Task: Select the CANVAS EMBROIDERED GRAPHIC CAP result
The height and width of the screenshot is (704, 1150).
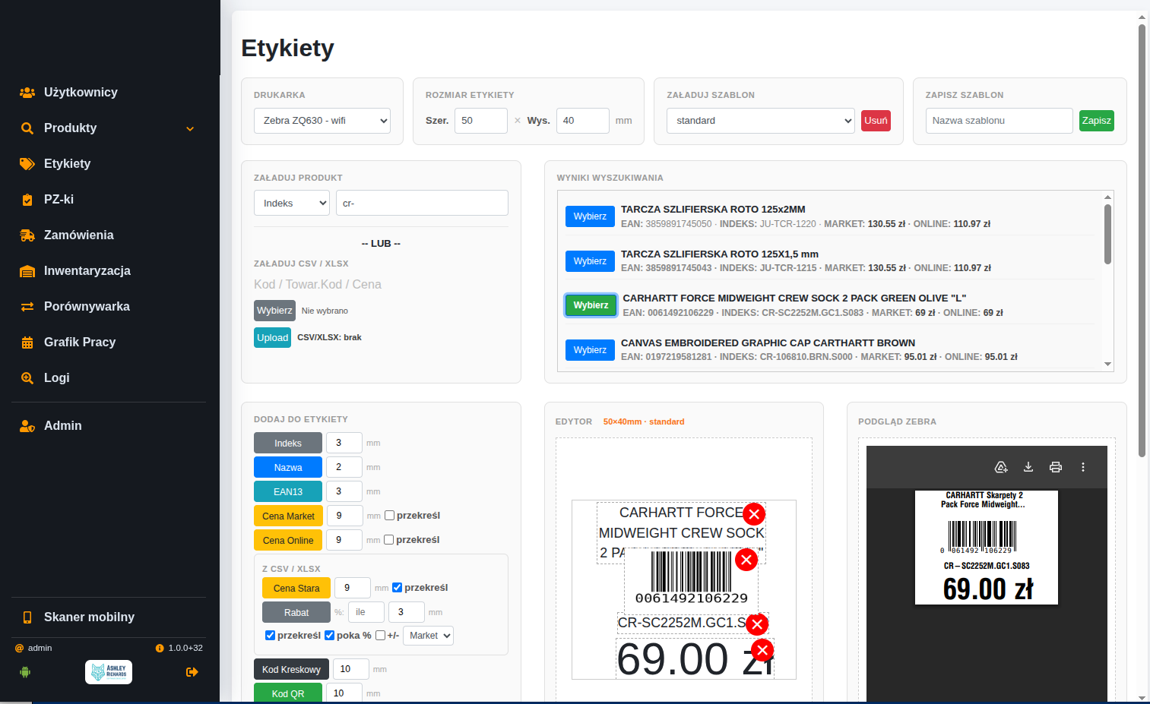Action: 590,350
